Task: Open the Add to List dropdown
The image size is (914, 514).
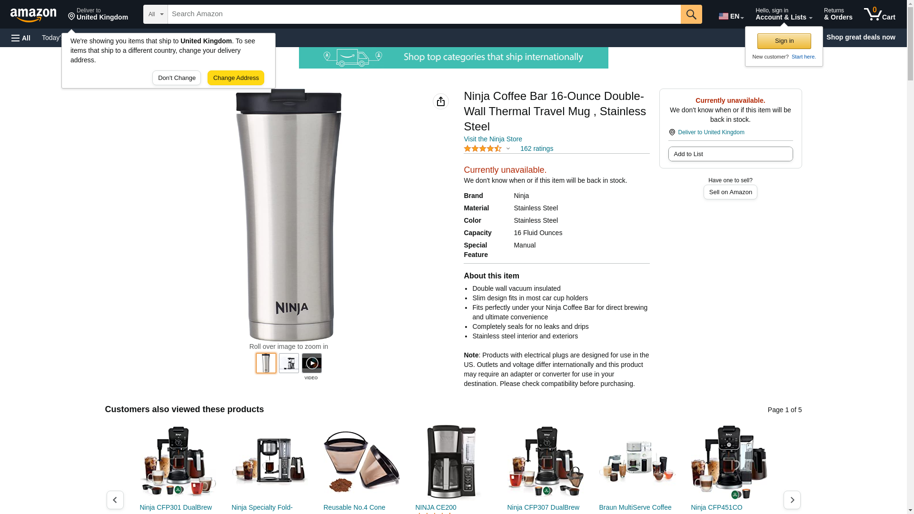Action: pyautogui.click(x=730, y=154)
